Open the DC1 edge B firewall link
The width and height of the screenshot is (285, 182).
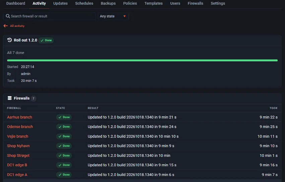point(17,165)
